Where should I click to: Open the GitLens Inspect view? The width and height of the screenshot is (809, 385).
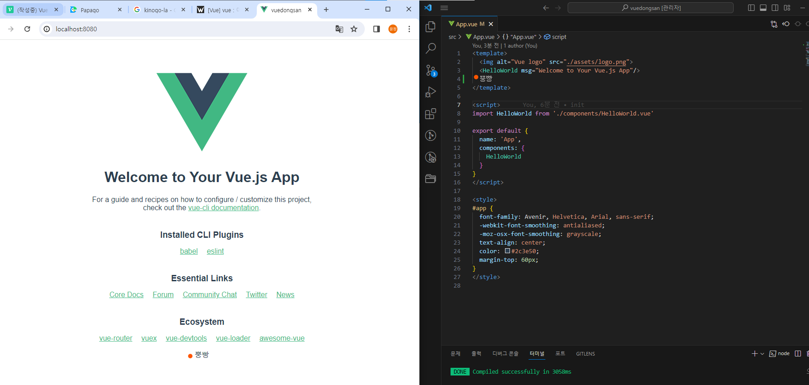(x=431, y=157)
